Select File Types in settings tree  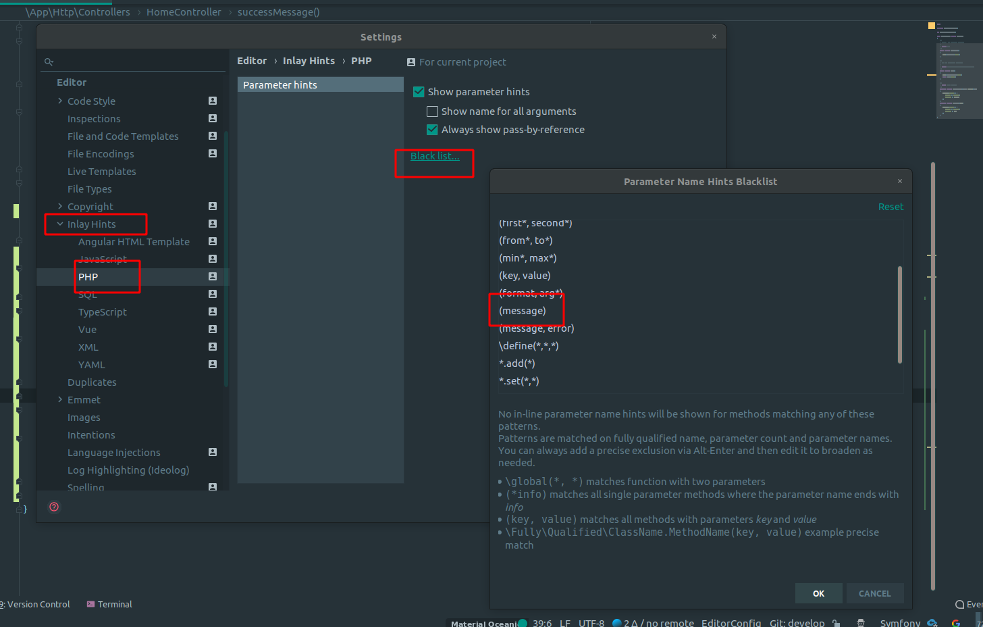(90, 189)
